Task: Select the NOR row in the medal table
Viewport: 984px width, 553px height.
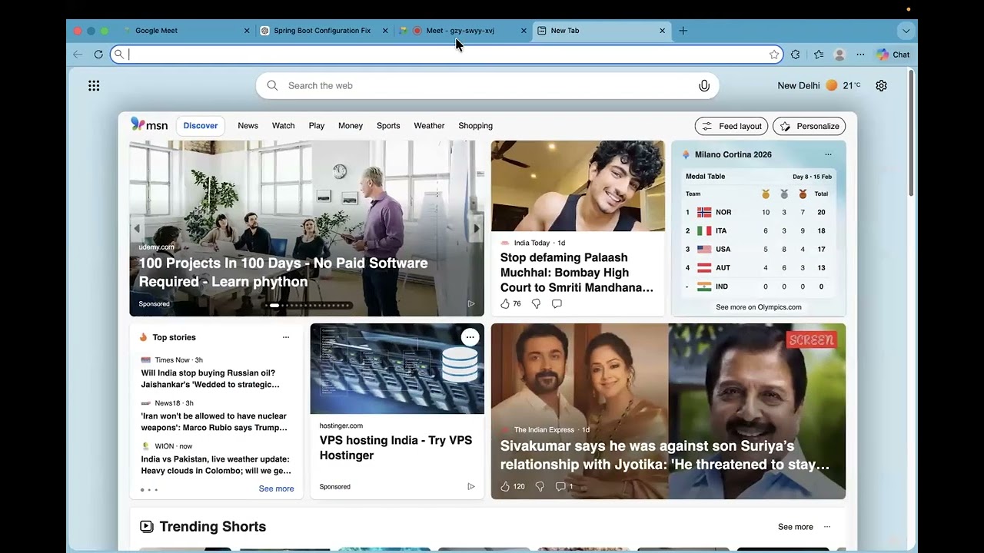Action: coord(758,212)
